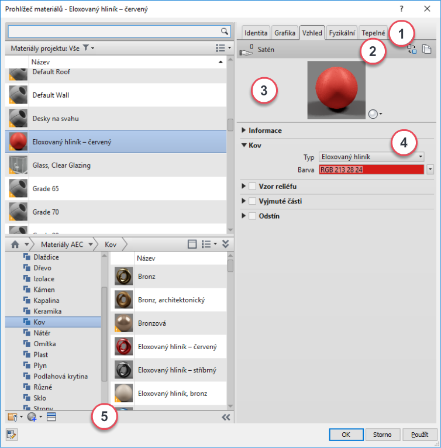The image size is (441, 448).
Task: Open the project materials filter icon
Action: click(86, 48)
